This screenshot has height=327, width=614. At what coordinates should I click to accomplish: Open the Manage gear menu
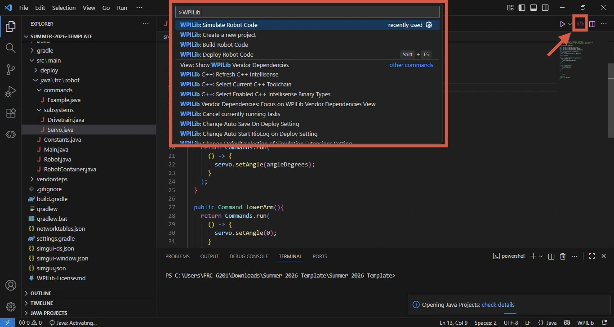click(x=11, y=307)
